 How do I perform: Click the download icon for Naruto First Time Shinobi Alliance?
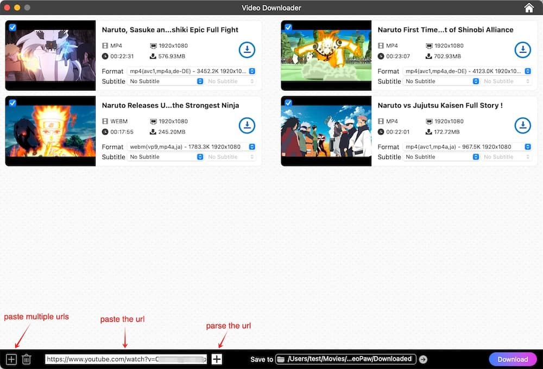click(523, 49)
